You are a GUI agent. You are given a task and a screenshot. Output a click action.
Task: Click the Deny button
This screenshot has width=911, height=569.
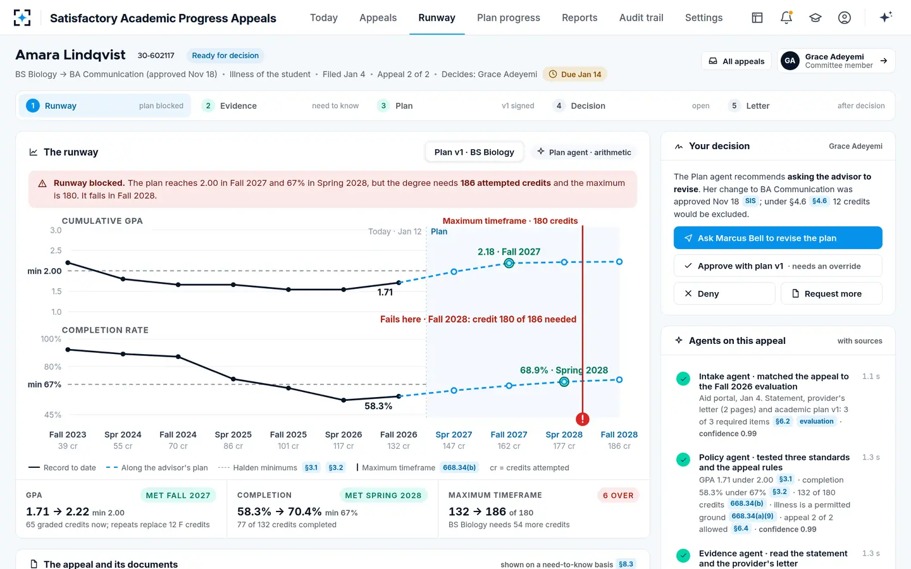point(724,294)
